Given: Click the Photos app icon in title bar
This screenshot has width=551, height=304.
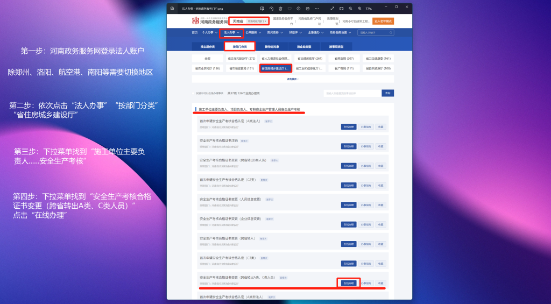Looking at the screenshot, I should point(172,9).
